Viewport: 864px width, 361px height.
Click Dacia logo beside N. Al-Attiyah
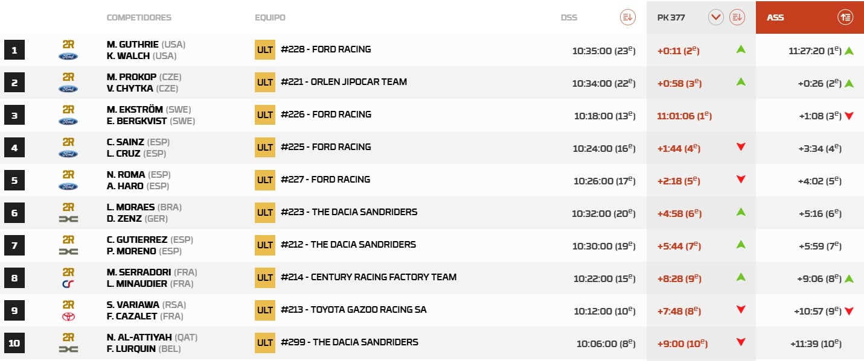tap(68, 349)
